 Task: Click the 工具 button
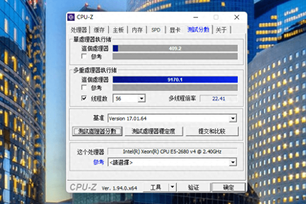[155, 187]
